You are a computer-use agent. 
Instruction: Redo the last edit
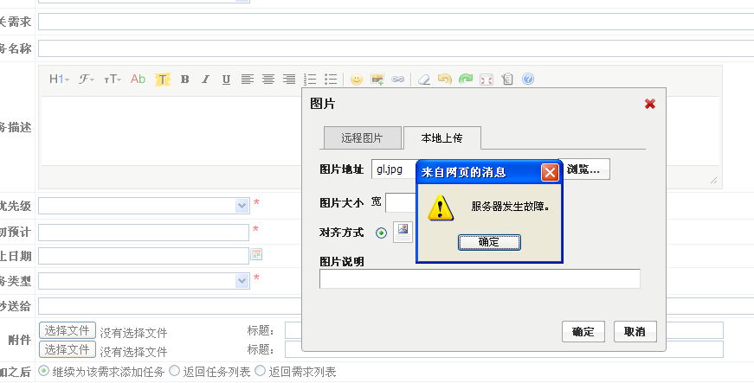466,80
